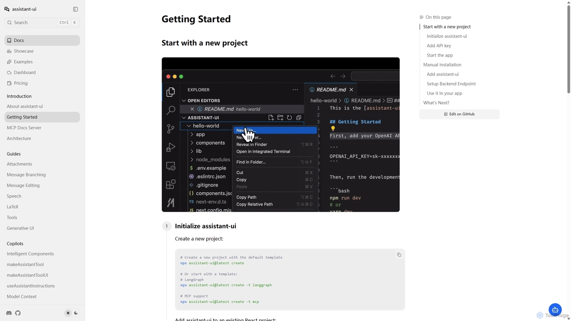Select Getting Started in sidebar
This screenshot has width=571, height=321.
[x=42, y=117]
